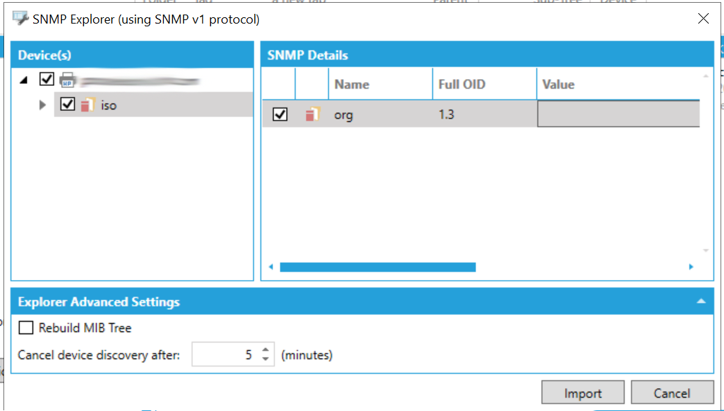Sort by the Name column header
Image resolution: width=724 pixels, height=411 pixels.
point(351,85)
